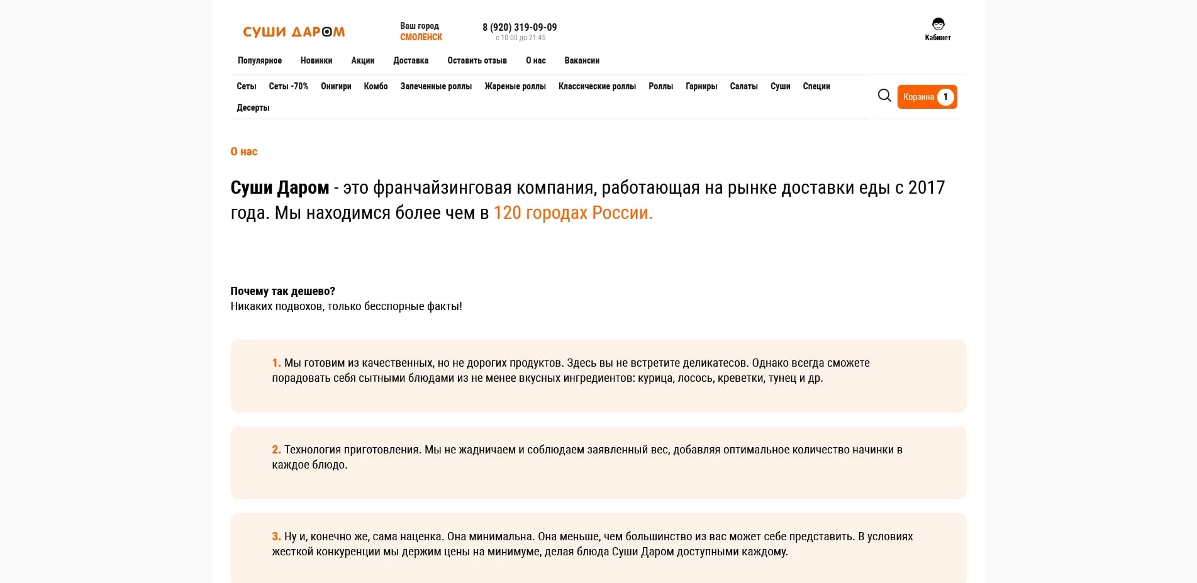1197x583 pixels.
Task: Click Оставить отзыв to leave feedback
Action: [x=476, y=60]
